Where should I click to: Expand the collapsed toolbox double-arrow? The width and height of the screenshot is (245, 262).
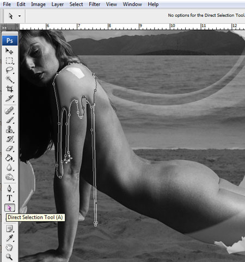point(4,28)
